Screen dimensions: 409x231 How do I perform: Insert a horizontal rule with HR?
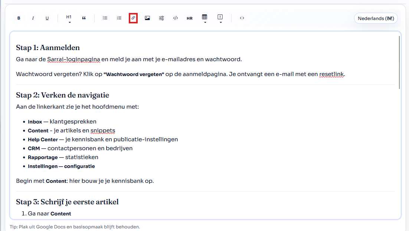click(190, 17)
